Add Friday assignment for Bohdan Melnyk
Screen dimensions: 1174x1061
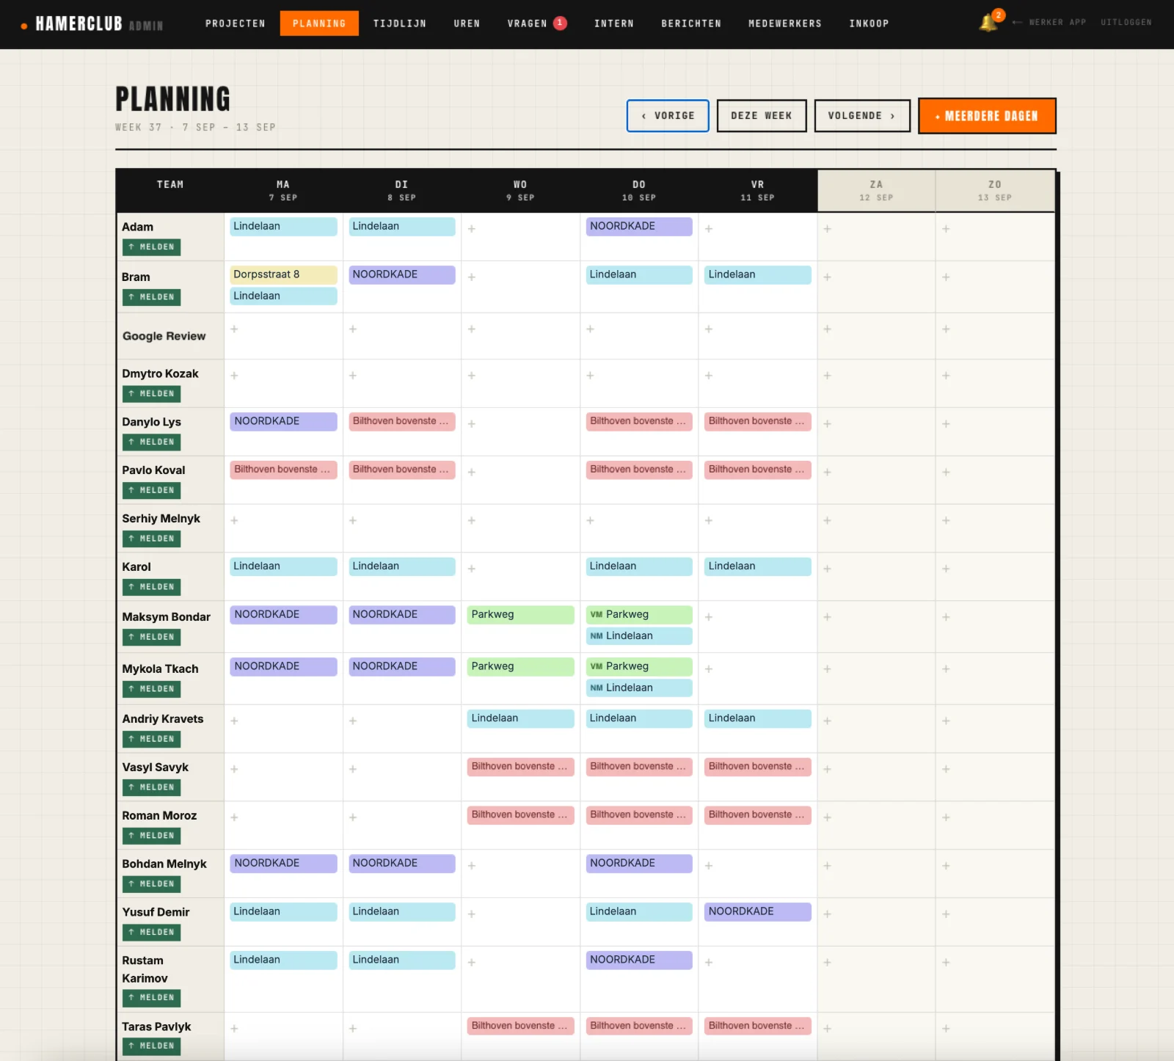pos(709,866)
